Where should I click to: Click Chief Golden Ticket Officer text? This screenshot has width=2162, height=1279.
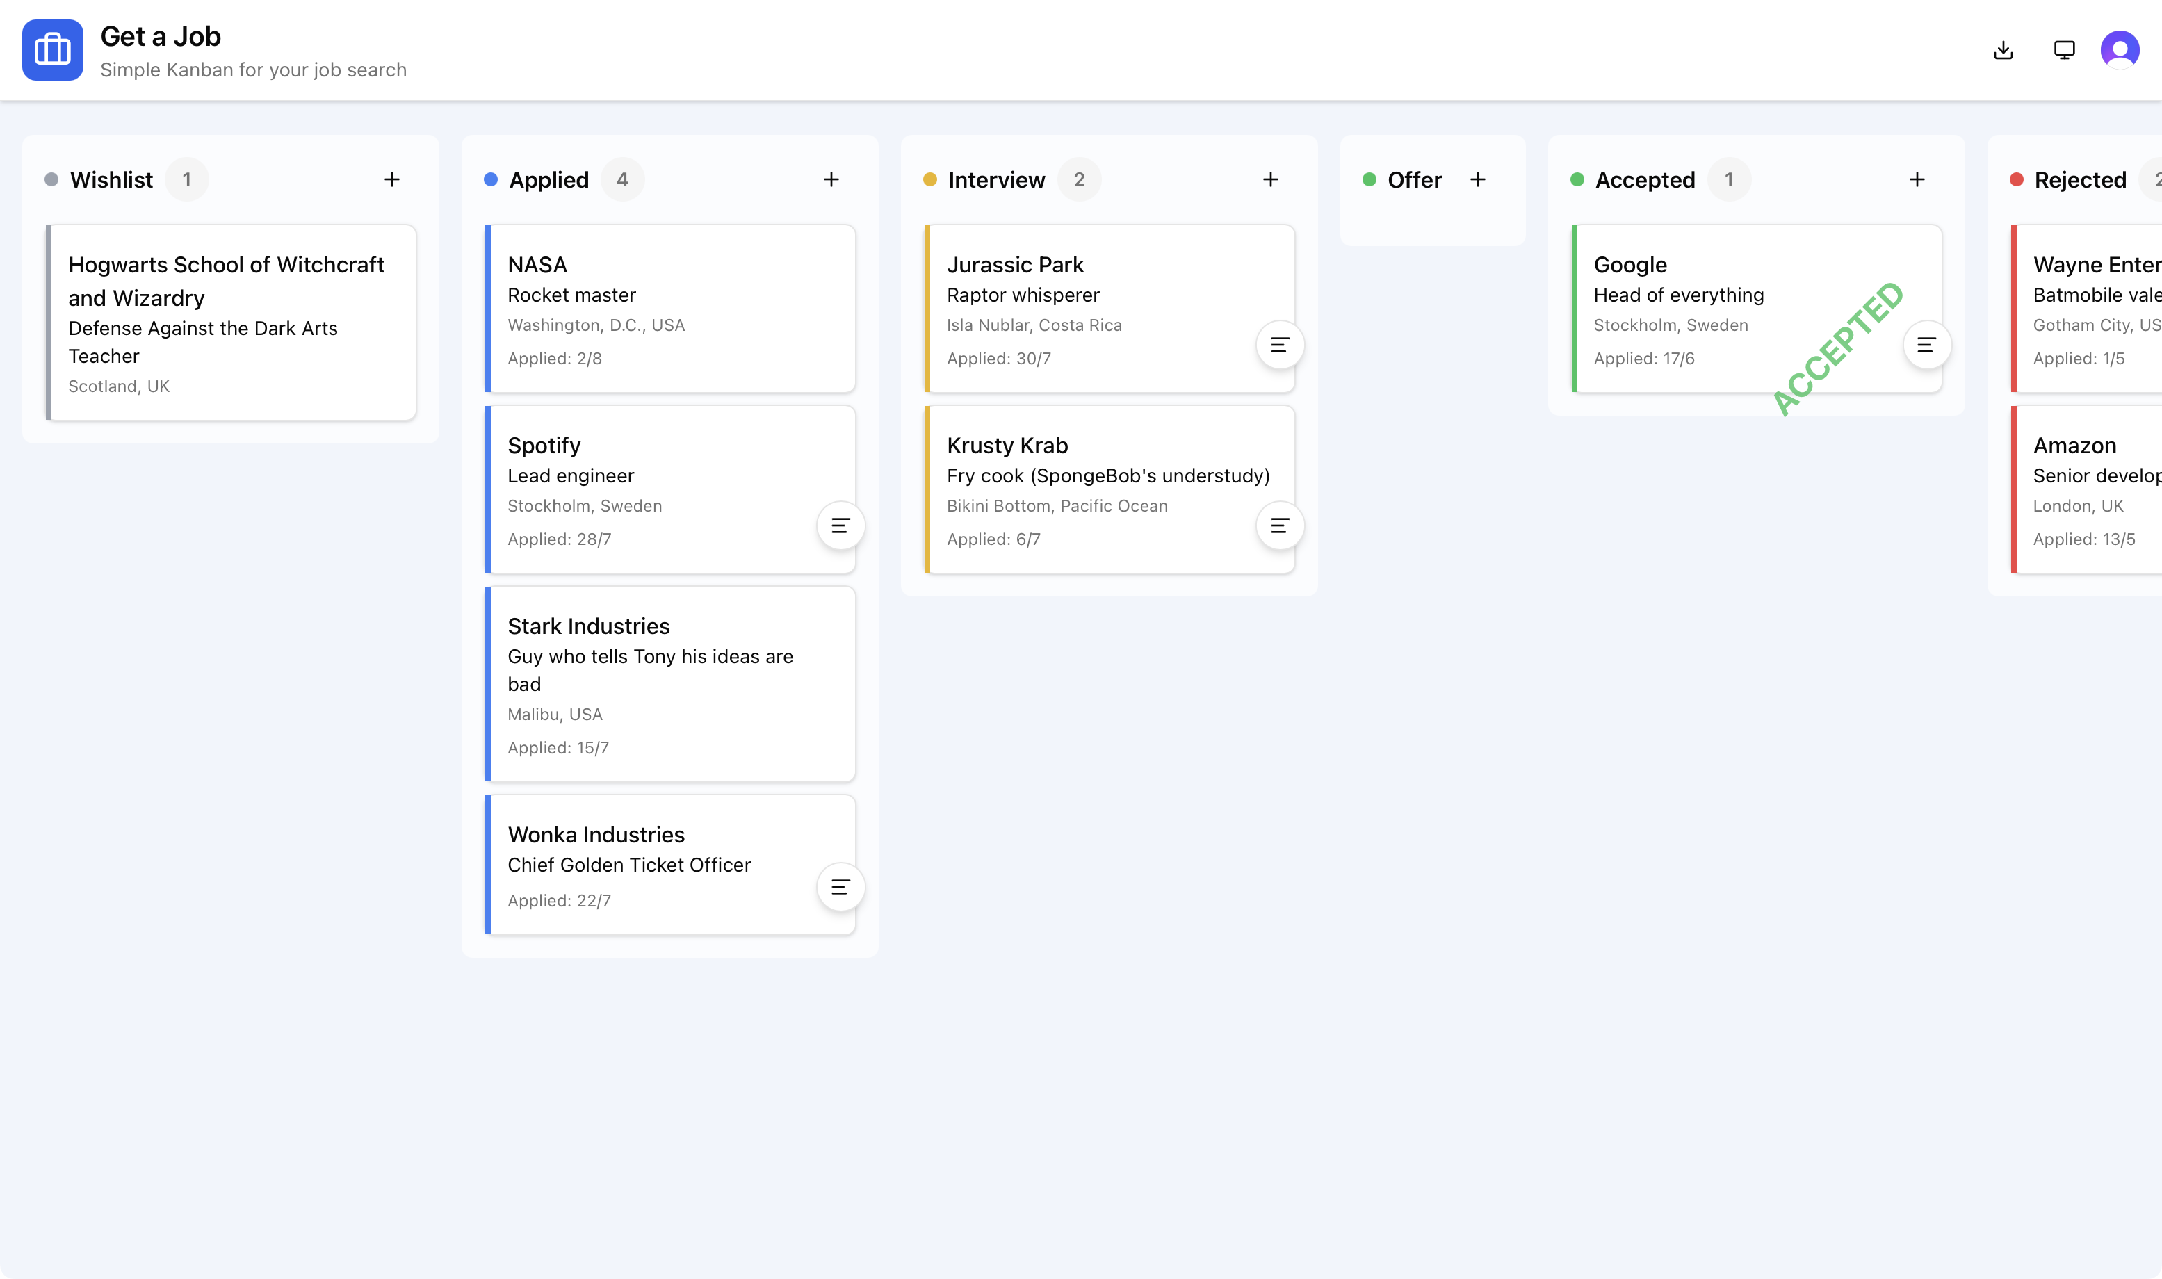(629, 865)
